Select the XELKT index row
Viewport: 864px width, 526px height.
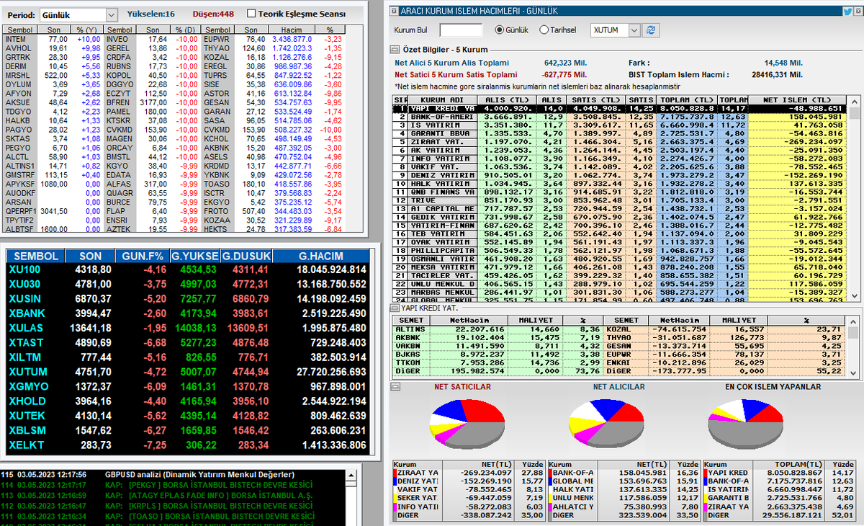click(x=188, y=445)
